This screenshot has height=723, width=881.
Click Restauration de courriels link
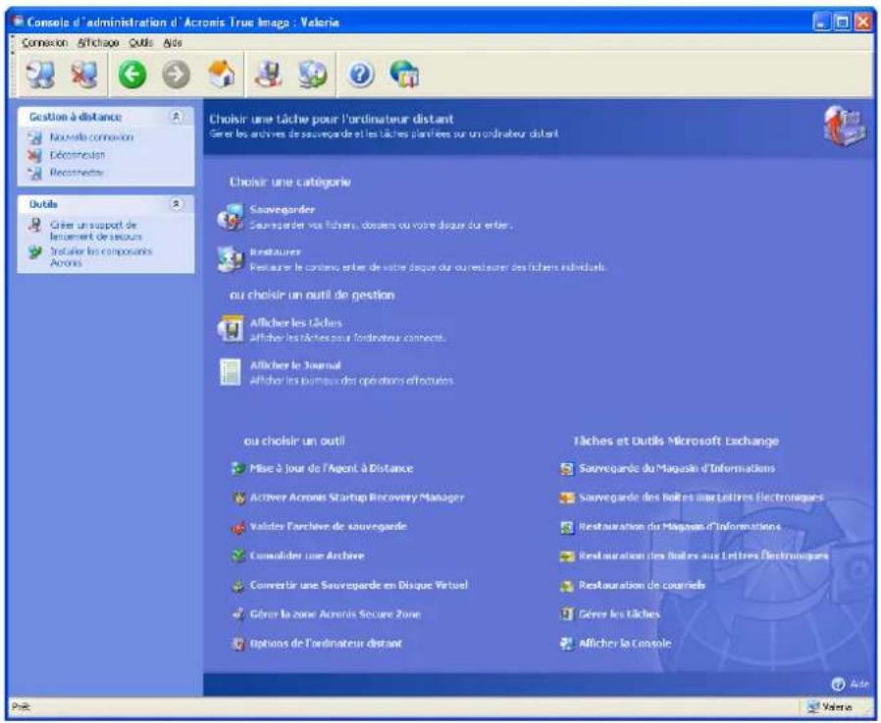pos(642,586)
